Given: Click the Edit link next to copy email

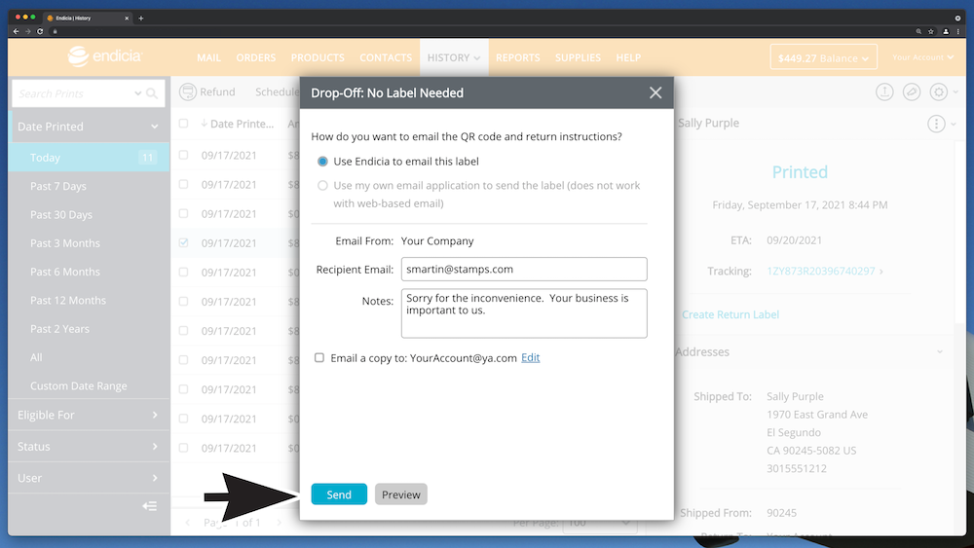Looking at the screenshot, I should click(530, 358).
